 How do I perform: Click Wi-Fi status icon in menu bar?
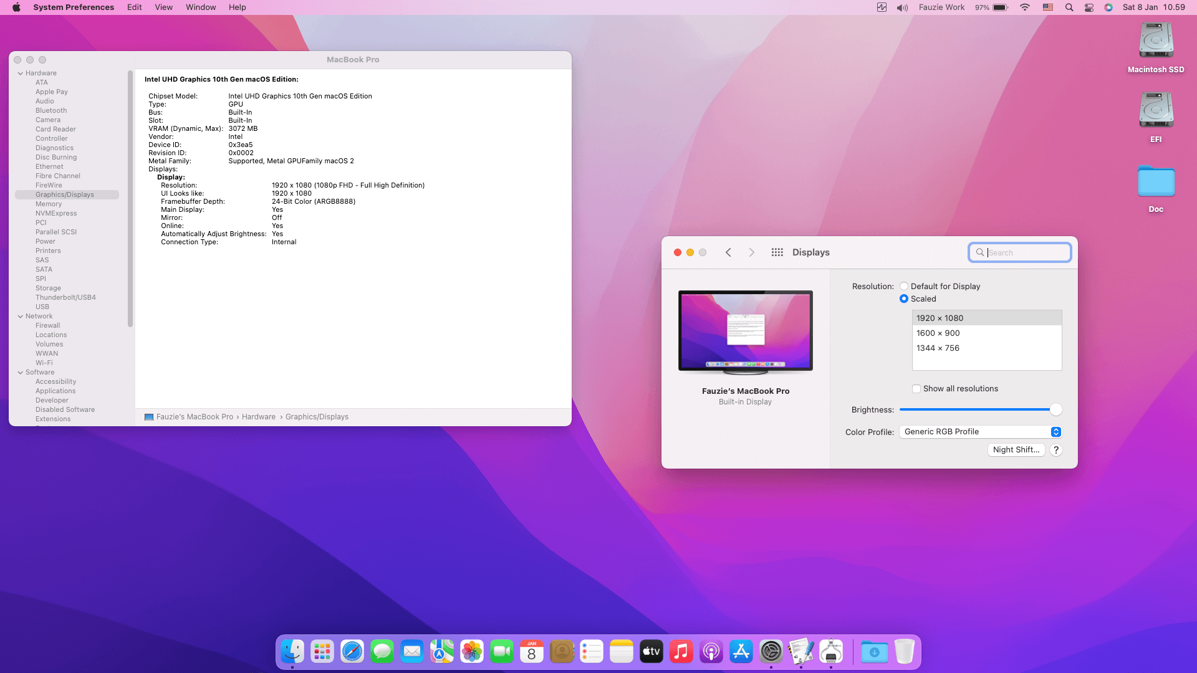pos(1025,7)
